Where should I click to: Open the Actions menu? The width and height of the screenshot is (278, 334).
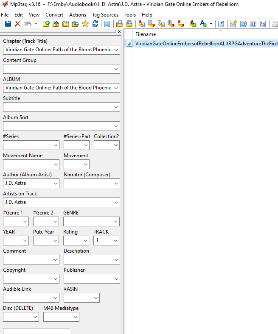click(78, 15)
